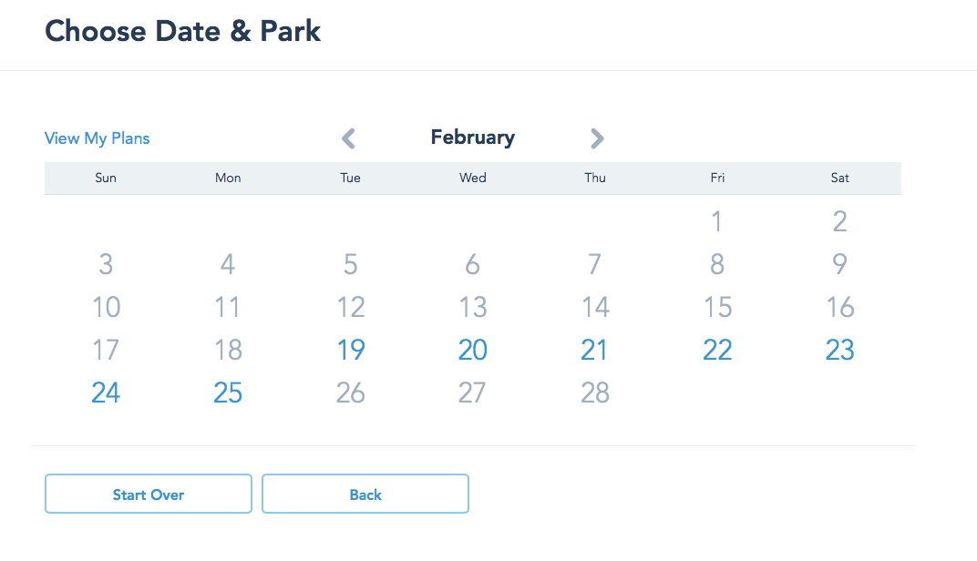Advance to the next month arrow
This screenshot has width=977, height=561.
pyautogui.click(x=597, y=138)
